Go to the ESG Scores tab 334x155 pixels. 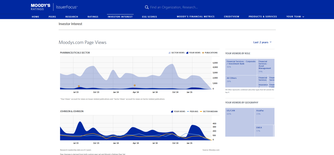click(150, 17)
